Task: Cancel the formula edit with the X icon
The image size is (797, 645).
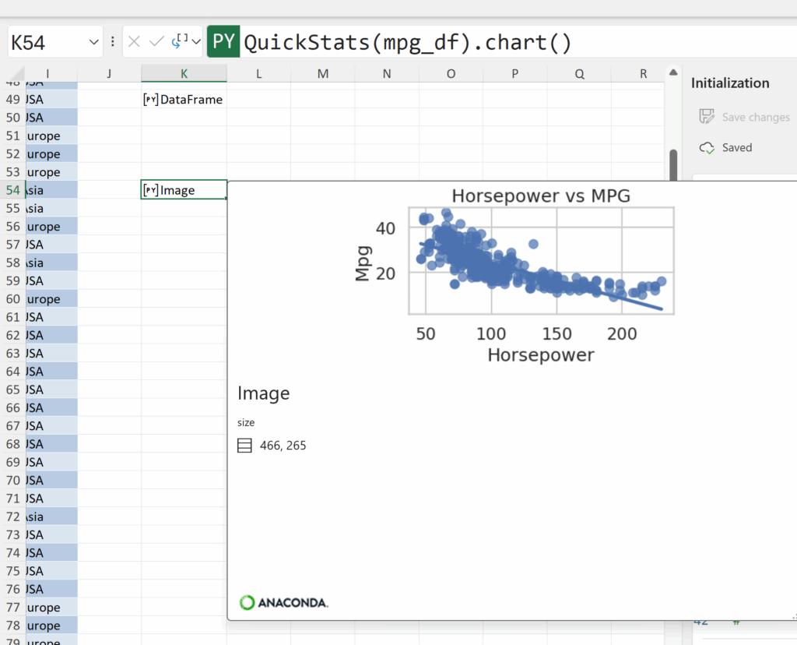Action: coord(135,41)
